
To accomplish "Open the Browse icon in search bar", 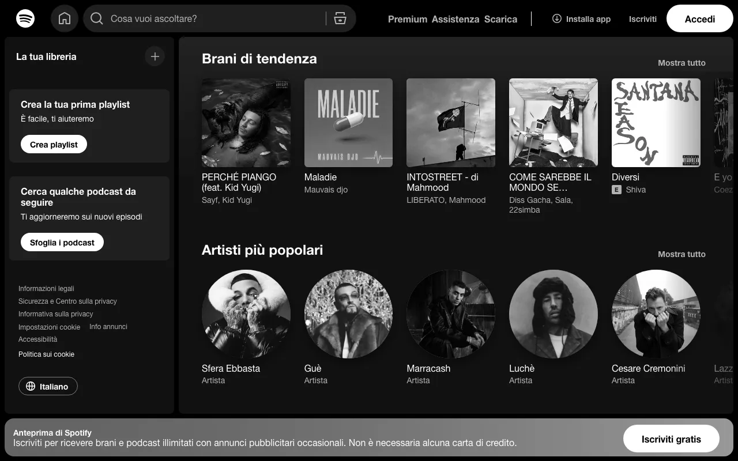I will pos(340,19).
